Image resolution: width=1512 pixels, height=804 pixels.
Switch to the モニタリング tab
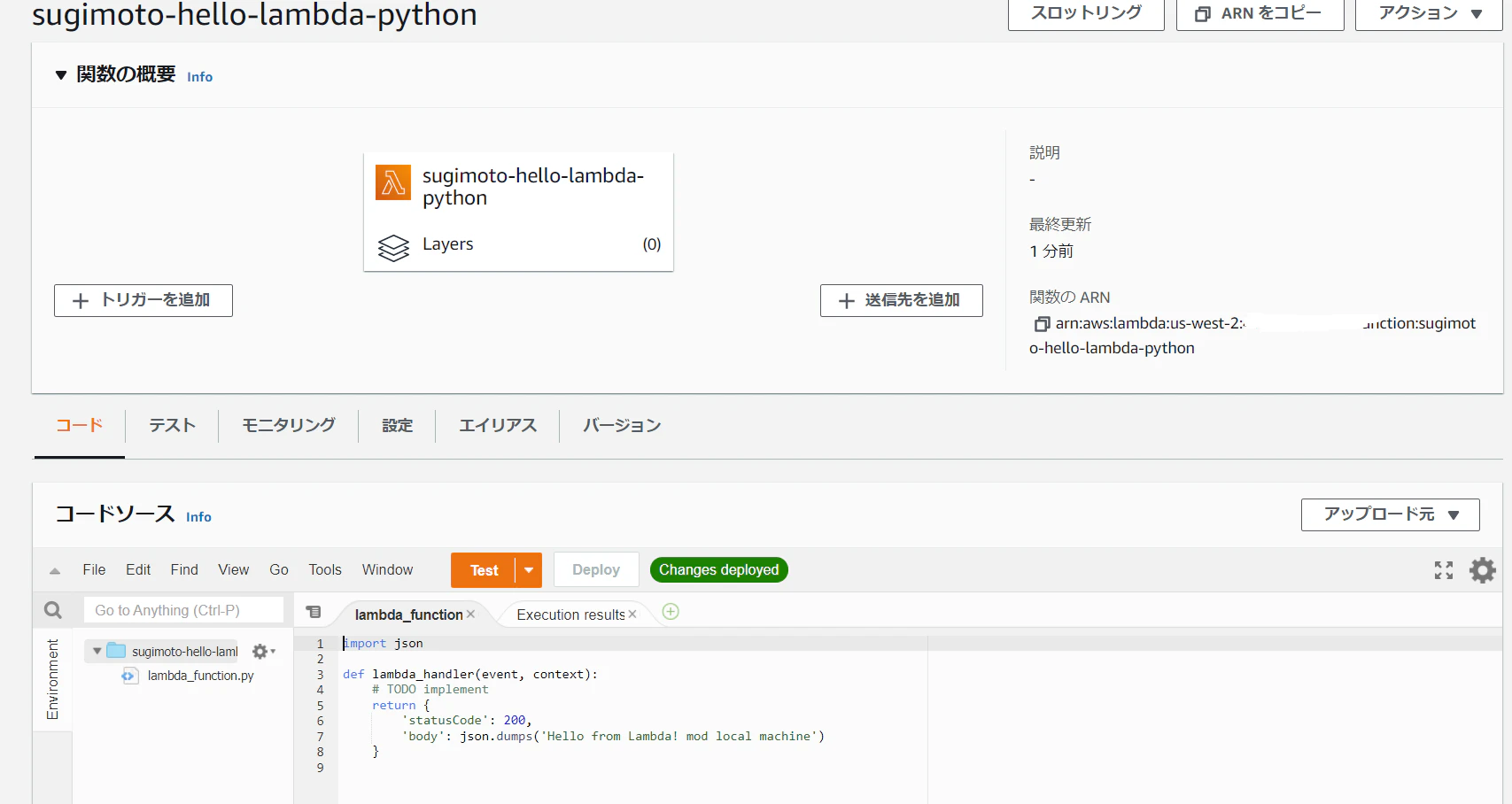[289, 426]
